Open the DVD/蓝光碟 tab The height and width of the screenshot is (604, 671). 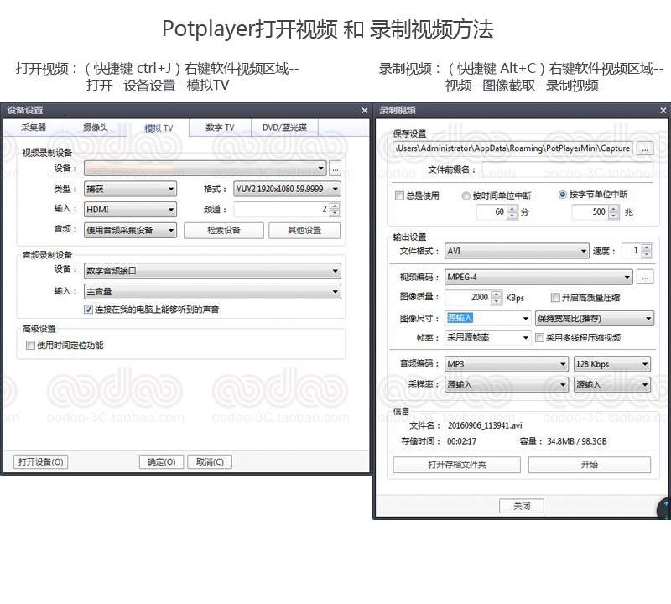click(284, 128)
